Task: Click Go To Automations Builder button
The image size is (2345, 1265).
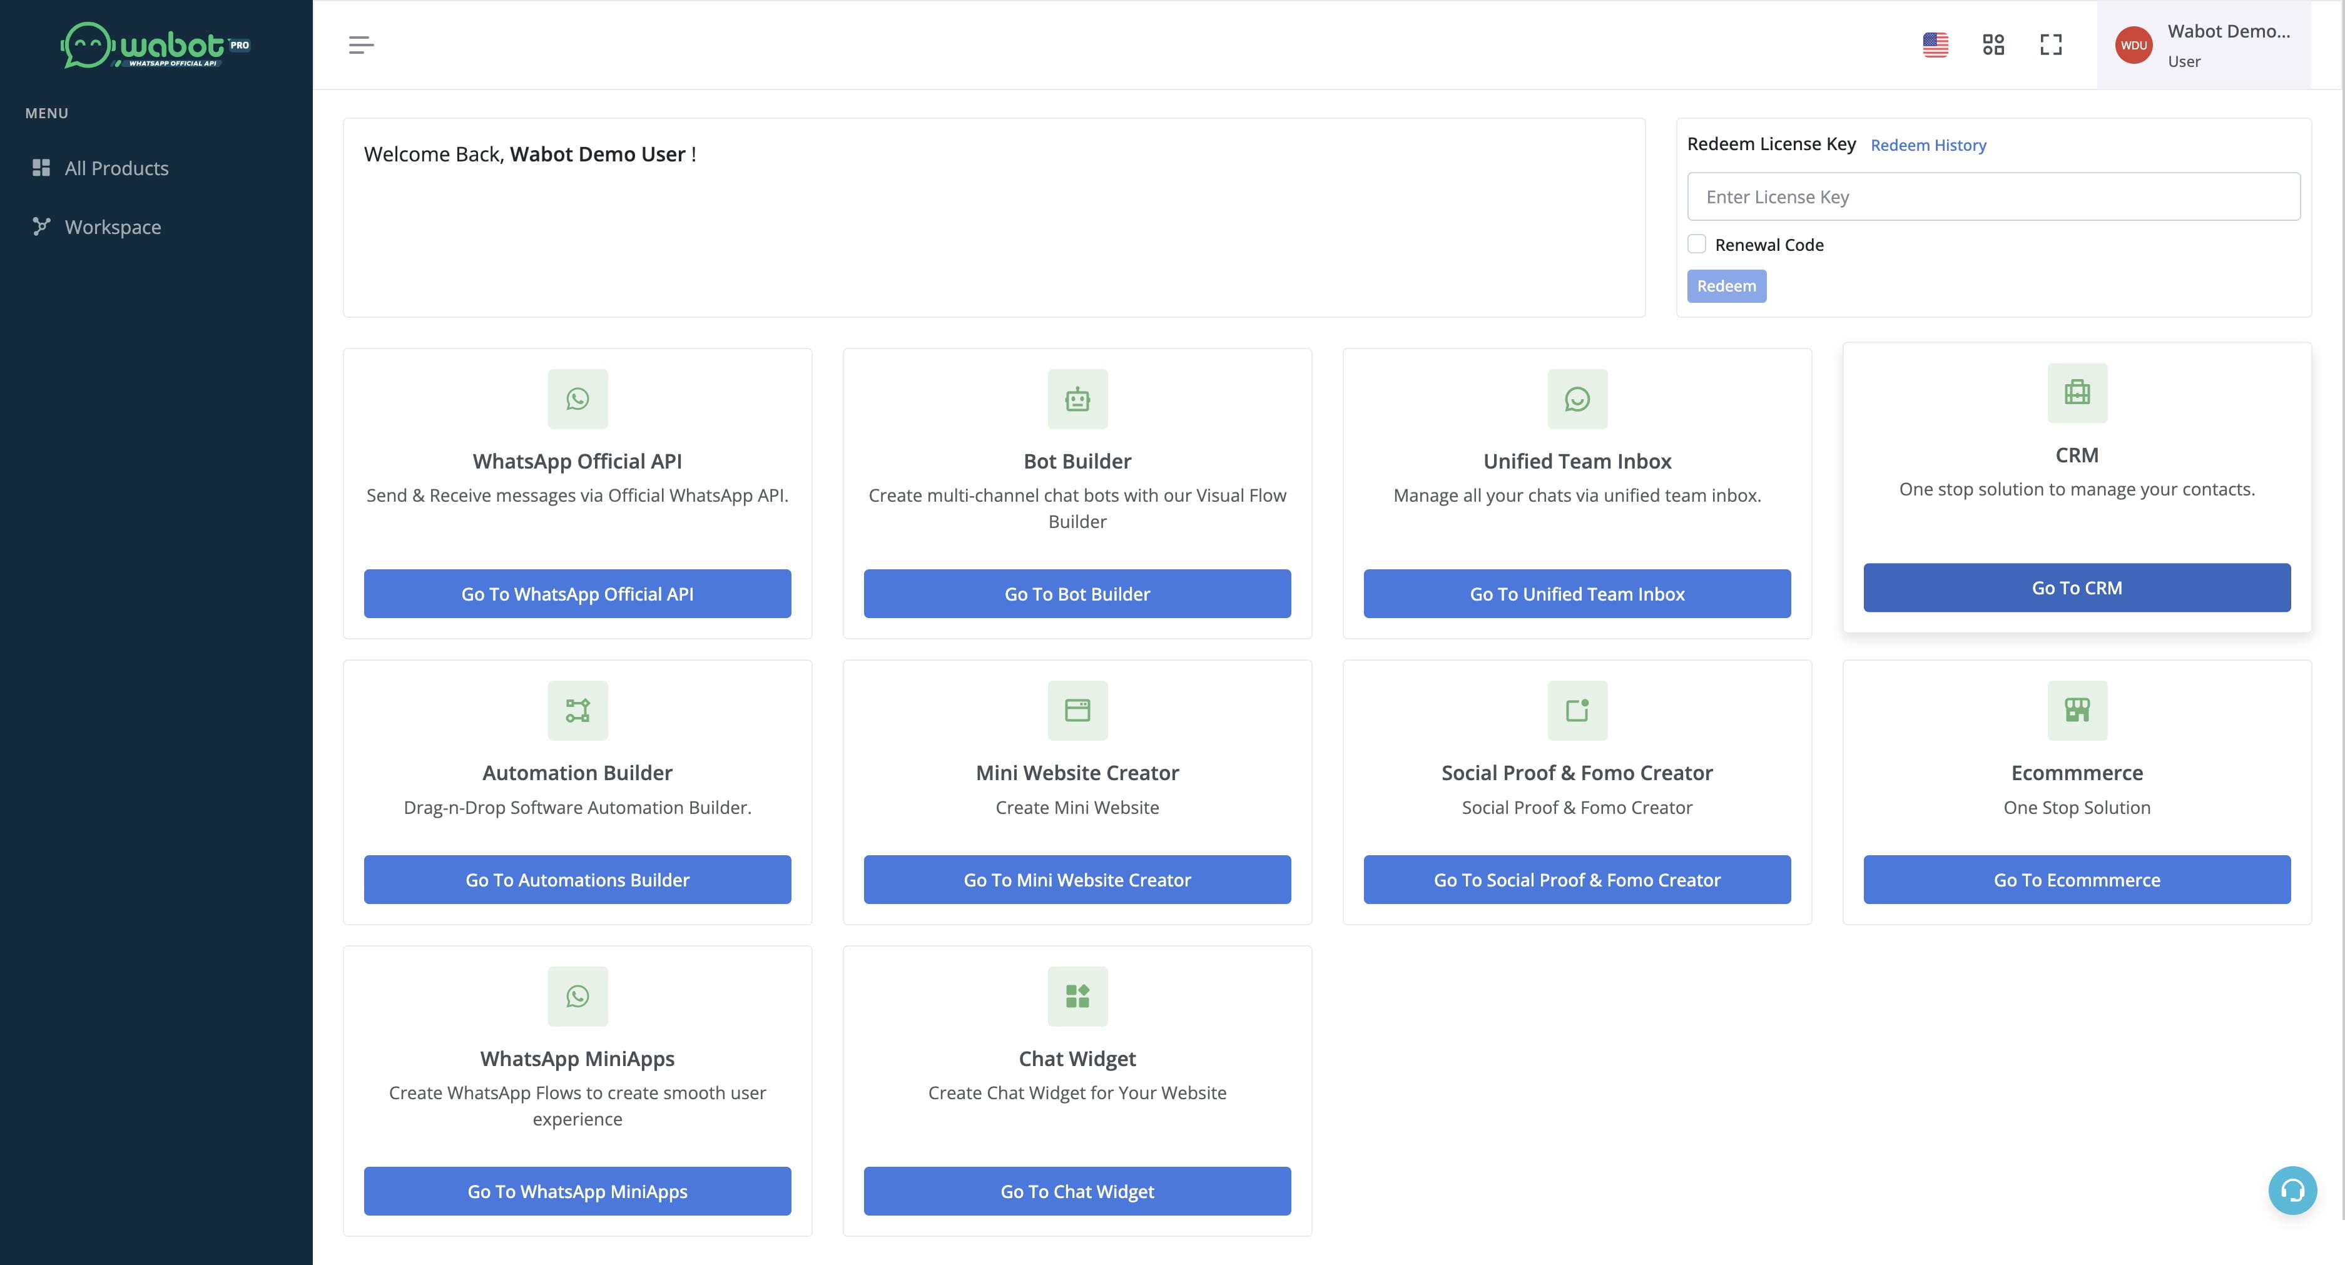Action: pos(577,879)
